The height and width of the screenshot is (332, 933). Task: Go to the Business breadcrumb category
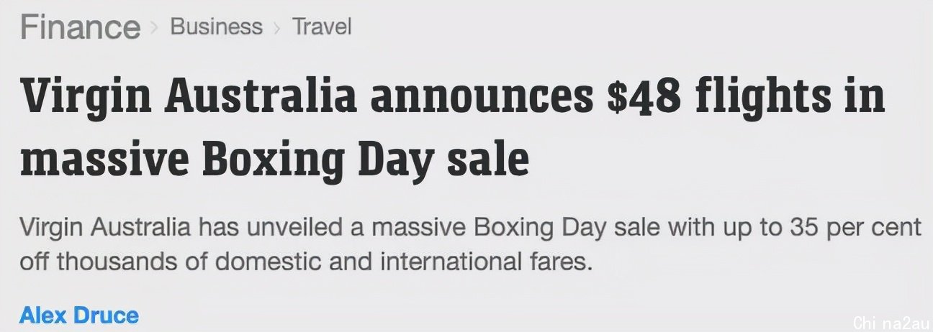tap(216, 27)
